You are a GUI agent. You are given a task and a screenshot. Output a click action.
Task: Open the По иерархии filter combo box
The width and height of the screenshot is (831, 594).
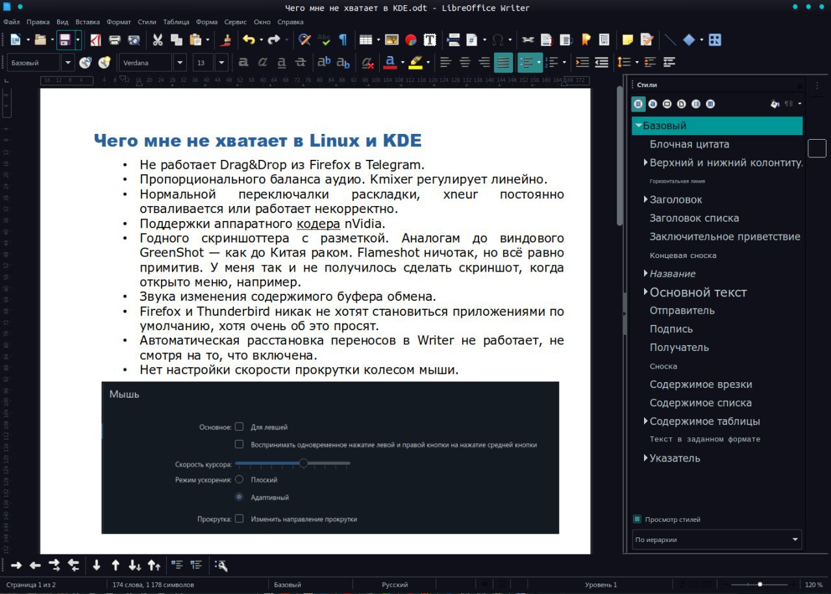(x=717, y=539)
